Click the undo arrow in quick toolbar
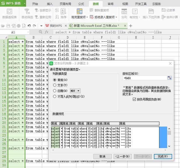180x168 pixels. coord(29,26)
